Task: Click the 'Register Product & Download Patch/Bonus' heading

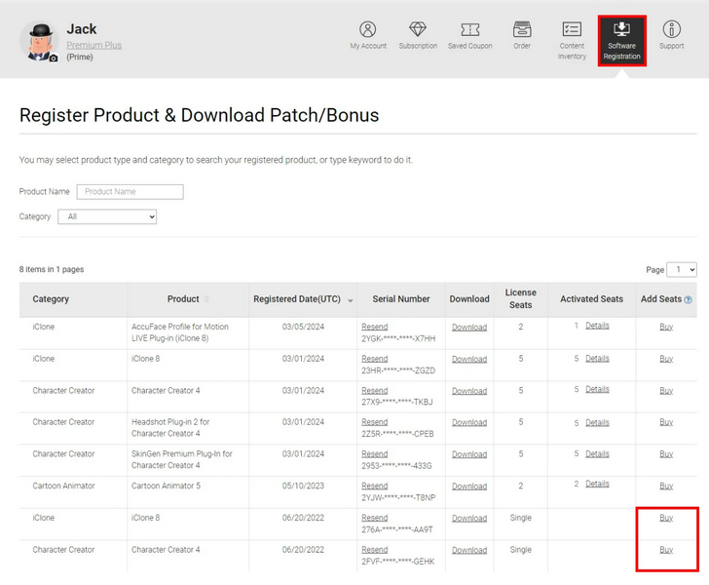Action: pos(199,115)
